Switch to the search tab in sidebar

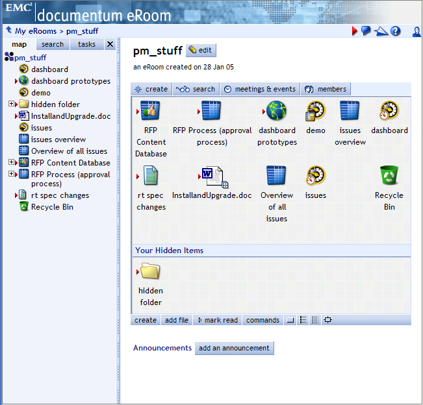coord(53,44)
